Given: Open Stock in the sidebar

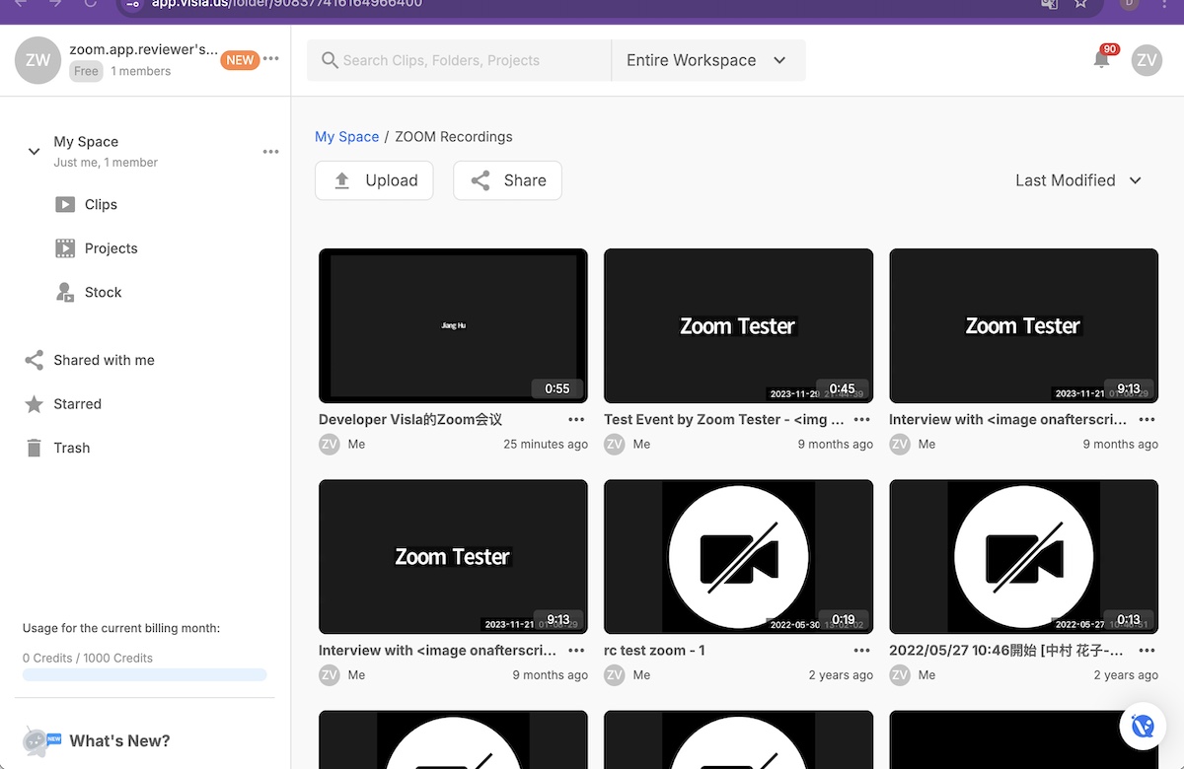Looking at the screenshot, I should pyautogui.click(x=103, y=292).
